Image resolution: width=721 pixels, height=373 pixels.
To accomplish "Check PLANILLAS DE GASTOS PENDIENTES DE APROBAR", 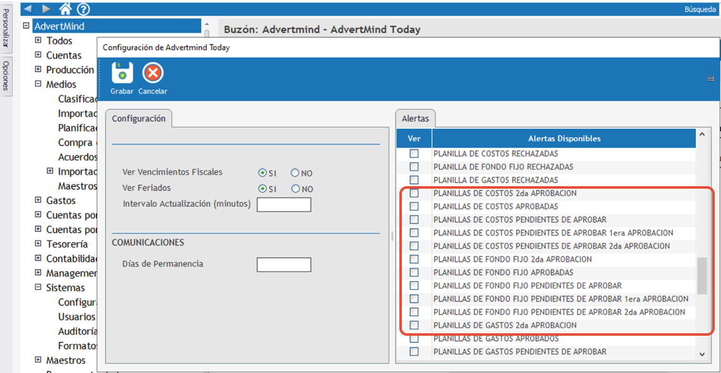I will 414,352.
